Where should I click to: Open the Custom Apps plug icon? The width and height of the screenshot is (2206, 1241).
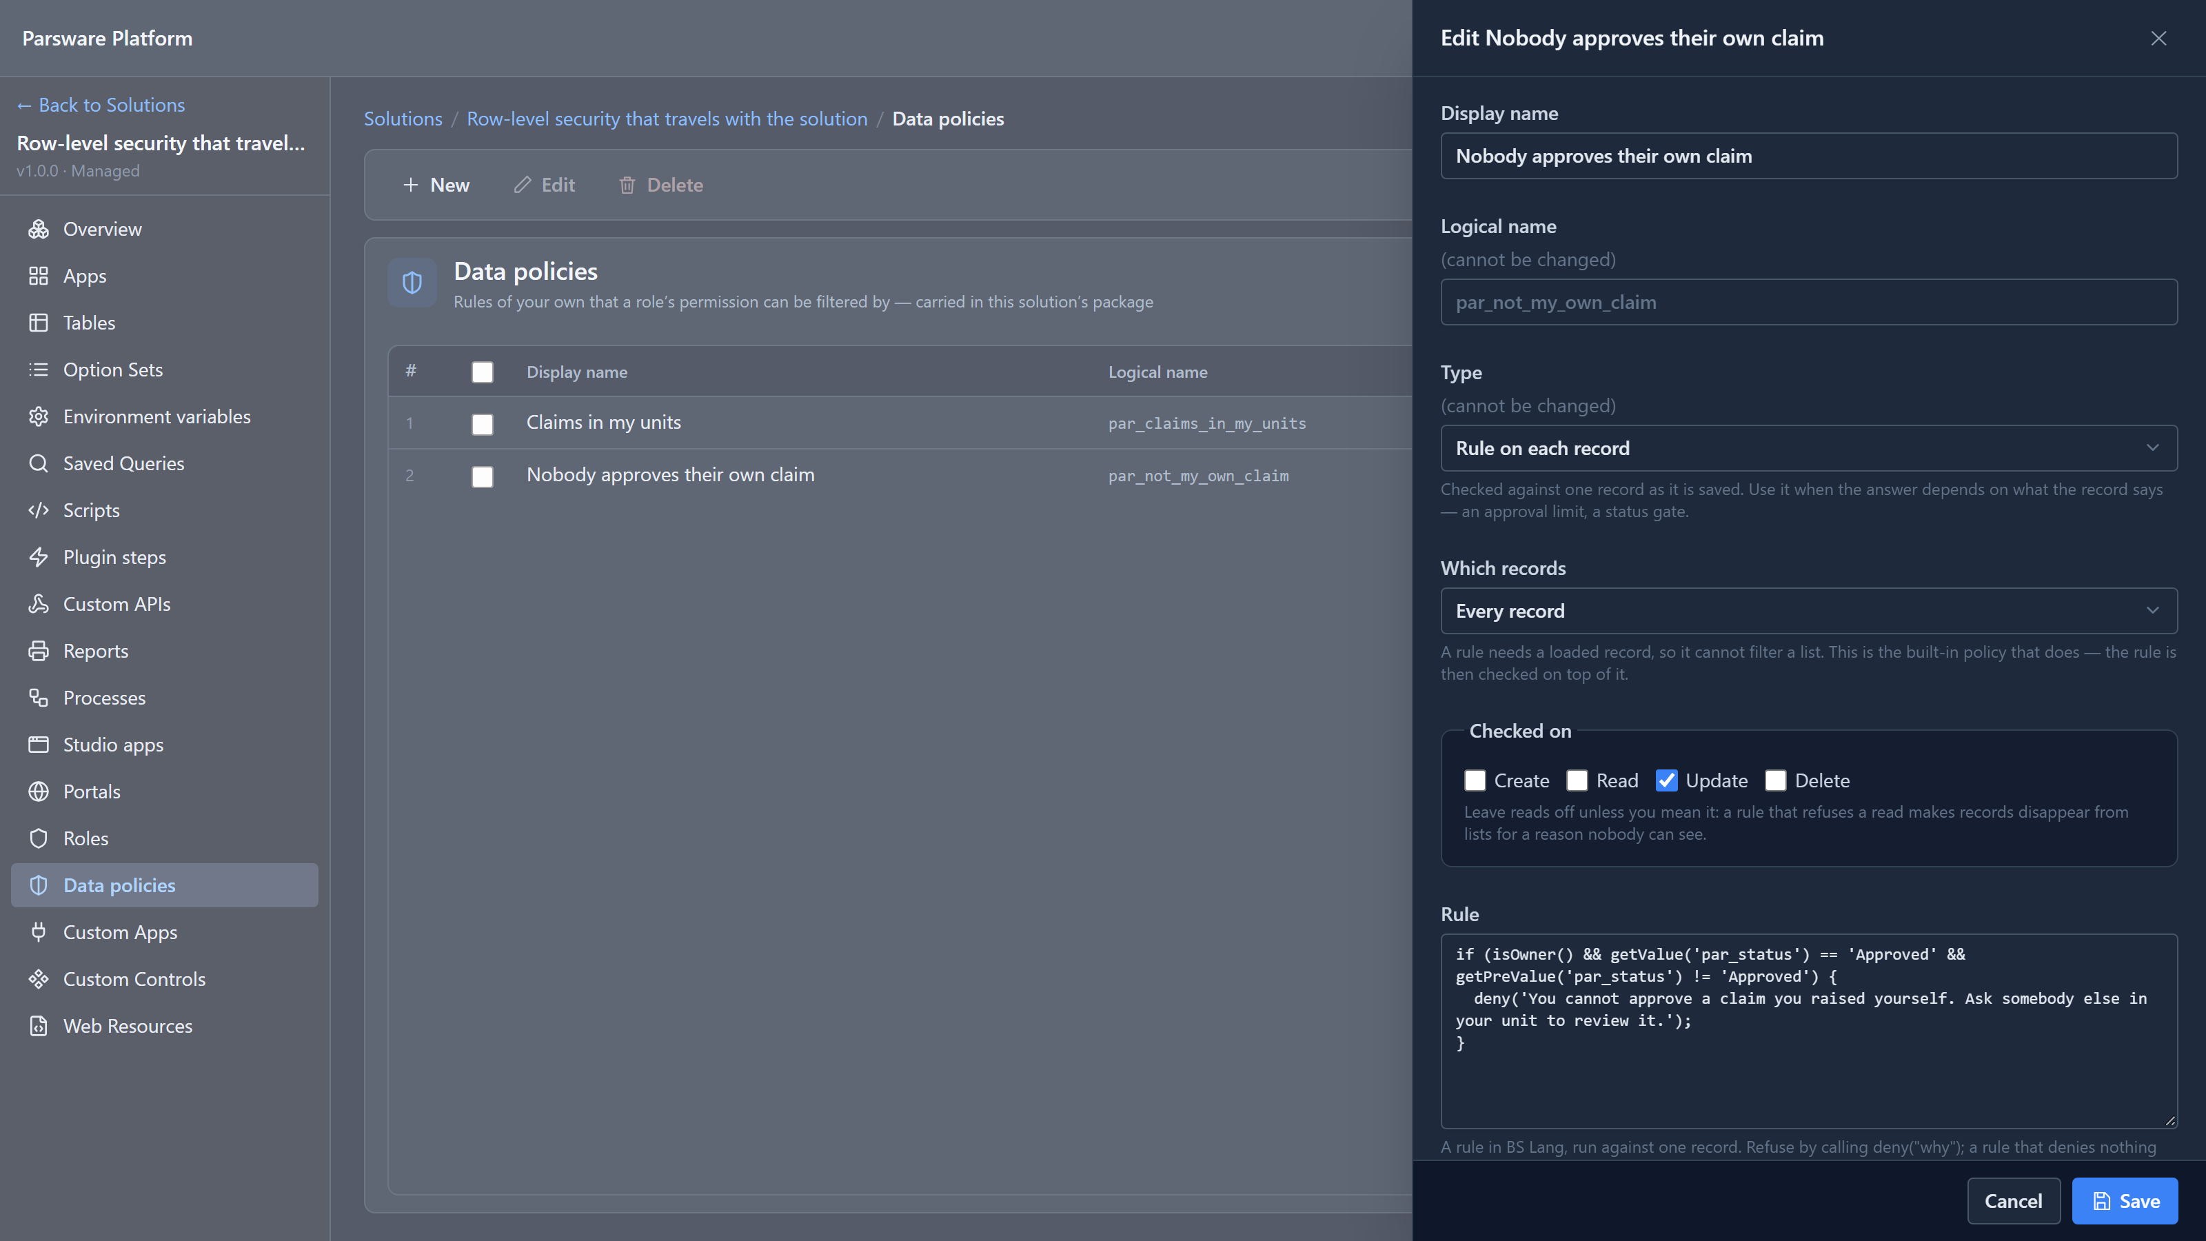pos(39,932)
